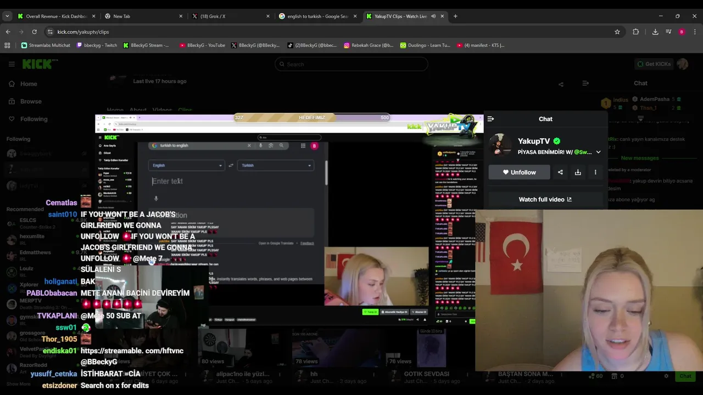The height and width of the screenshot is (395, 703).
Task: Open streamable.com link in chat overlay
Action: pos(132,351)
